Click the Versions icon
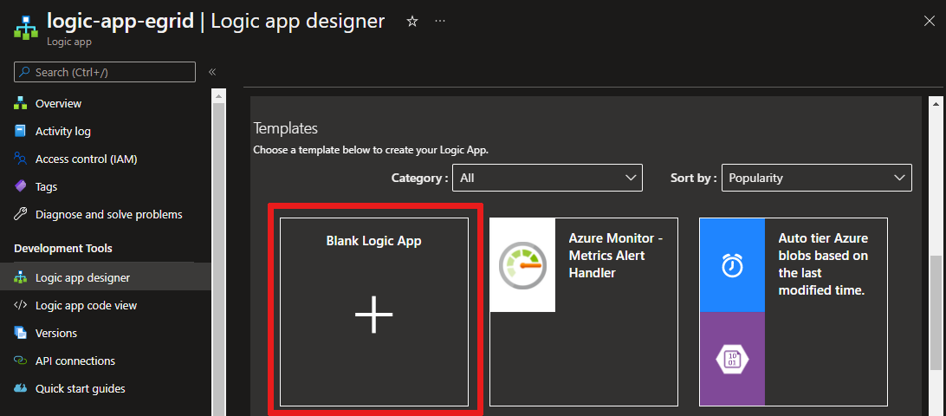 click(x=21, y=334)
